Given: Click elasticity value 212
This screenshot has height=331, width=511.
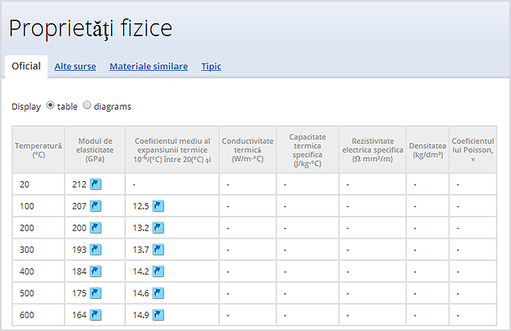Looking at the screenshot, I should point(79,184).
